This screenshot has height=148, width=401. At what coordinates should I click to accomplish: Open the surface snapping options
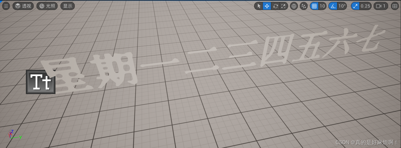[304, 6]
